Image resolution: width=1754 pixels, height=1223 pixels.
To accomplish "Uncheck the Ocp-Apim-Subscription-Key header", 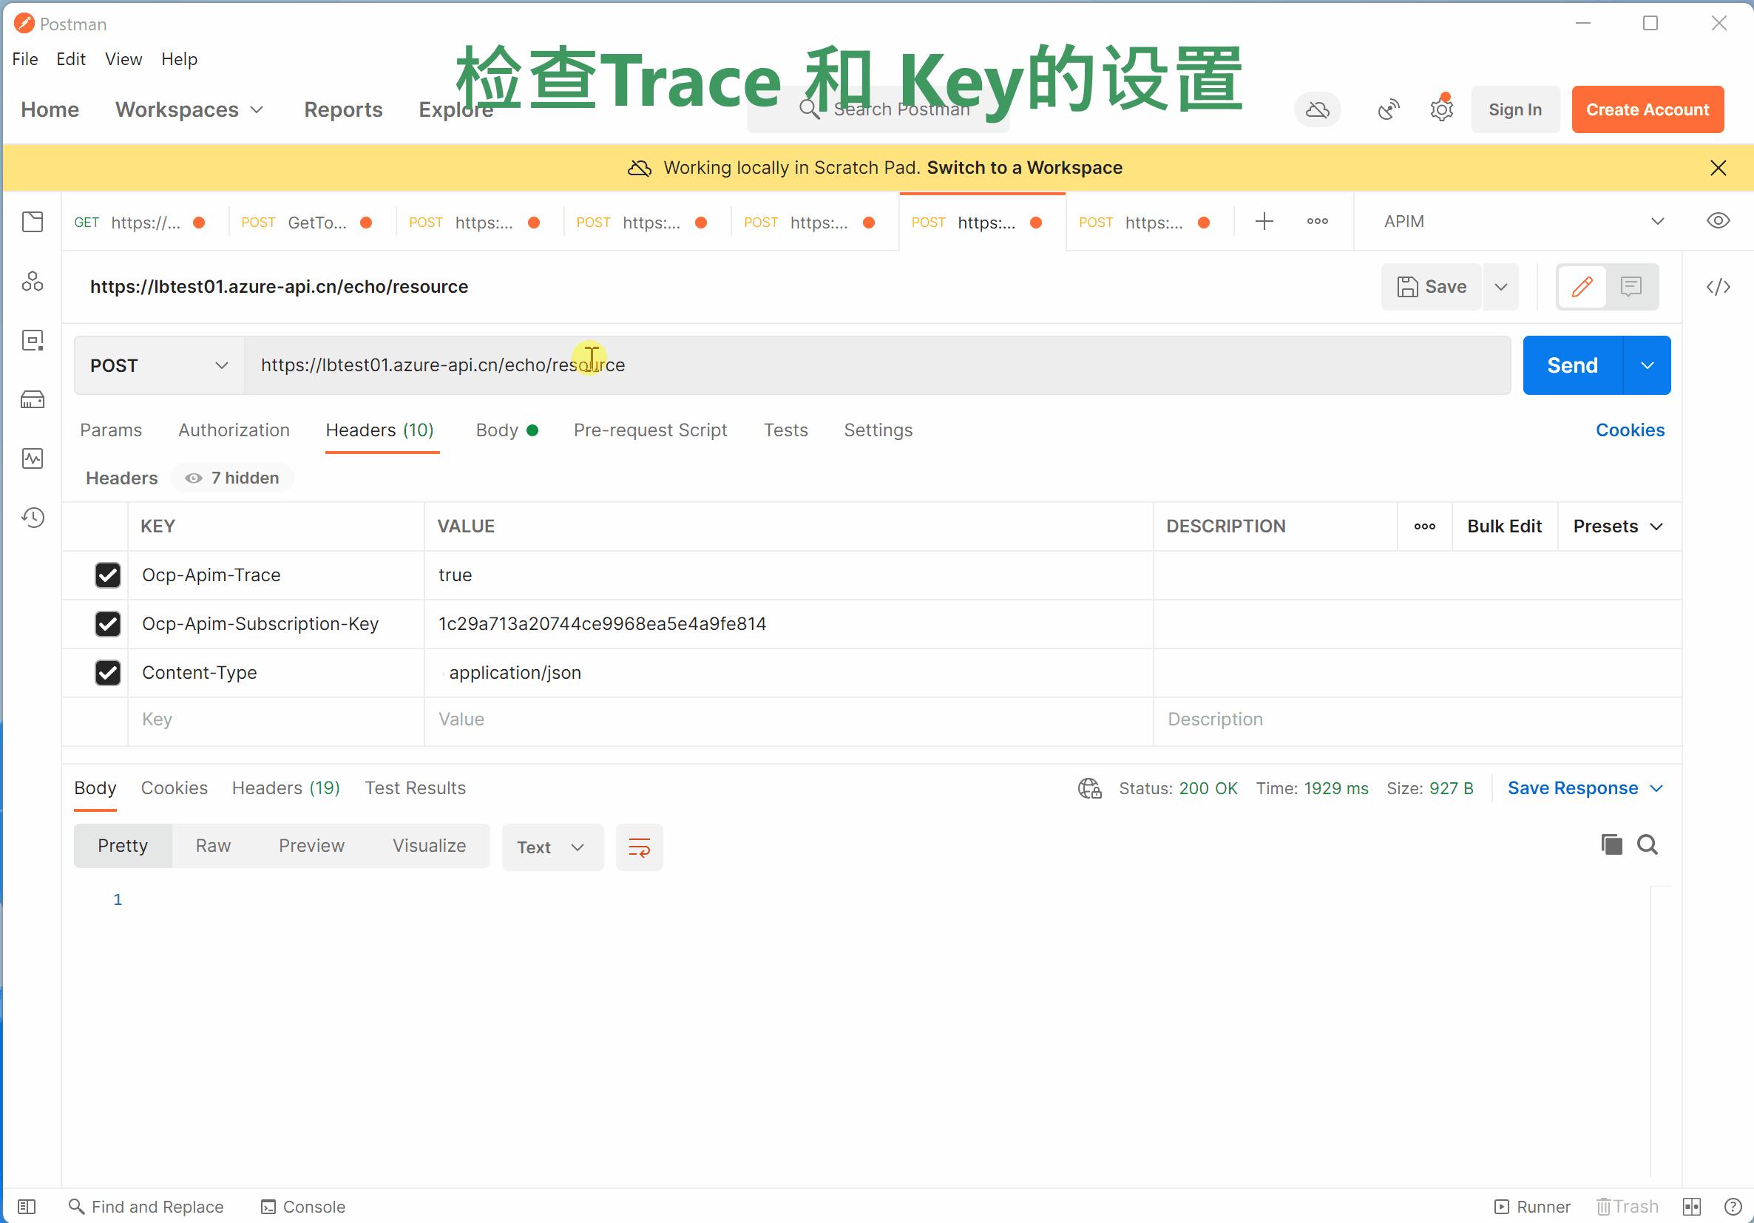I will pyautogui.click(x=108, y=624).
